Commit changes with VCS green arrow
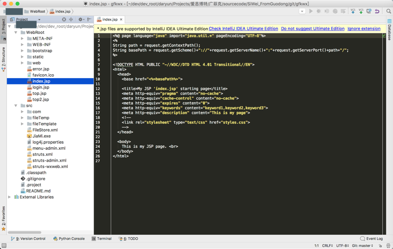Image resolution: width=393 pixels, height=249 pixels. [361, 11]
